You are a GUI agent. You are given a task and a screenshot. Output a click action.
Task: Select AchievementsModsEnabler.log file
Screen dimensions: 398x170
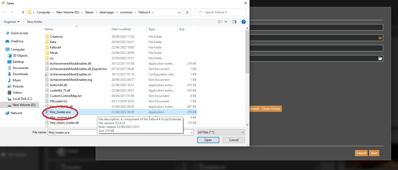(x=71, y=80)
